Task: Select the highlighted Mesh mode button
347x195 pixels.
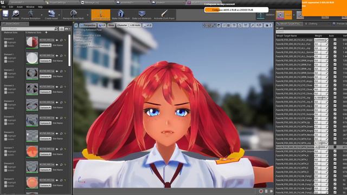Action: (x=284, y=15)
